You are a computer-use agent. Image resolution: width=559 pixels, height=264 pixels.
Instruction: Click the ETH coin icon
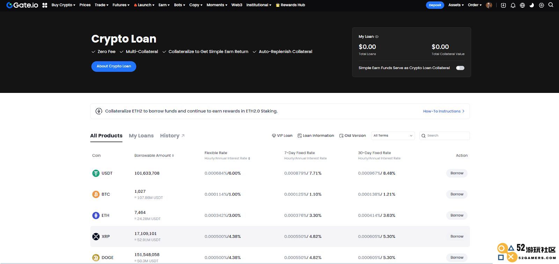pos(96,215)
